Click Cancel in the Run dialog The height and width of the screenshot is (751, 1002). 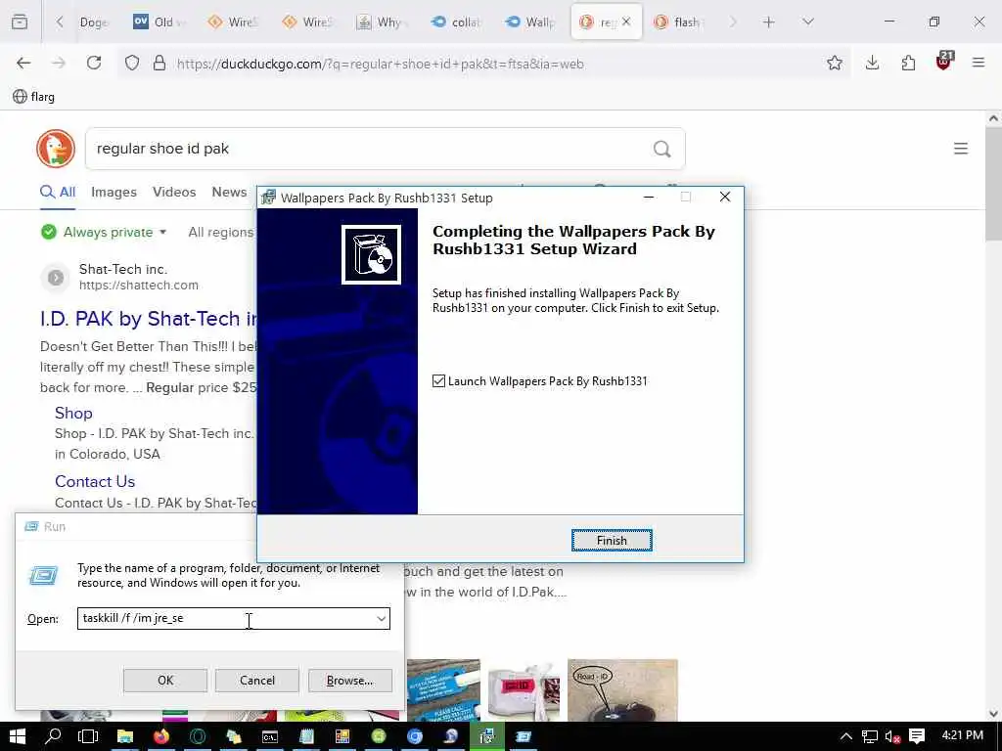257,681
